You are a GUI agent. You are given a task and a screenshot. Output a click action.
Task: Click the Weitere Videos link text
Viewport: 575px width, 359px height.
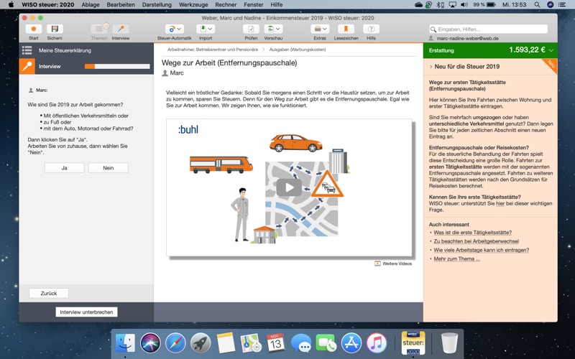(397, 264)
